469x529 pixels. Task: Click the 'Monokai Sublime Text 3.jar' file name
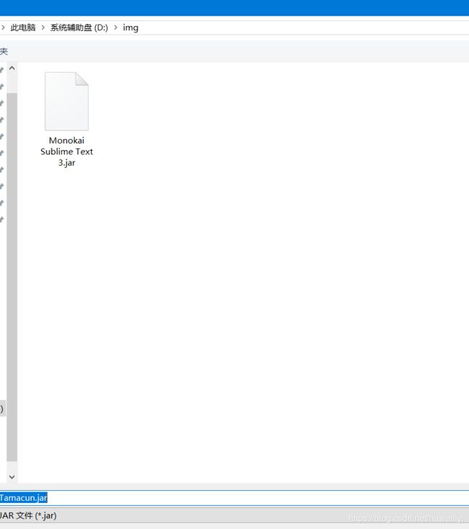coord(66,151)
